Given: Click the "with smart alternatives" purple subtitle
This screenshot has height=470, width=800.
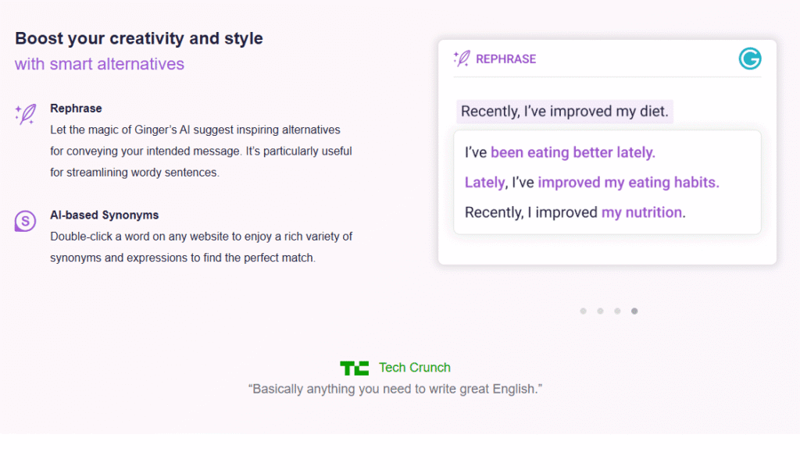Looking at the screenshot, I should [99, 64].
